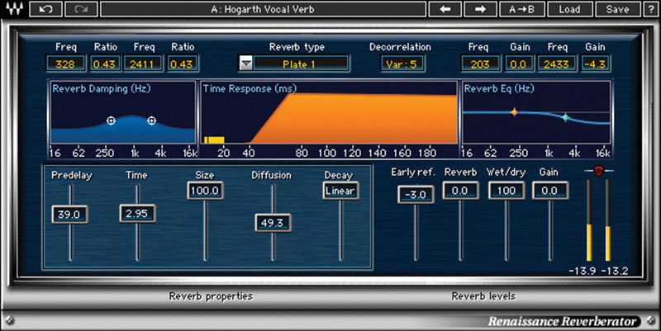Go to the next preset with the right arrow
This screenshot has width=661, height=331.
pos(480,9)
